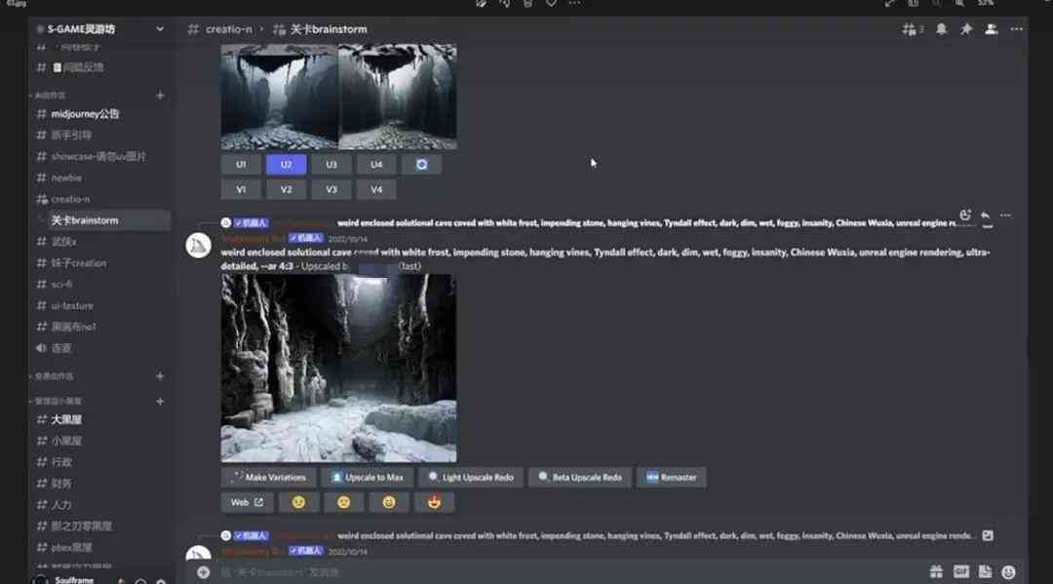Click the Make Variations button

[x=269, y=478]
